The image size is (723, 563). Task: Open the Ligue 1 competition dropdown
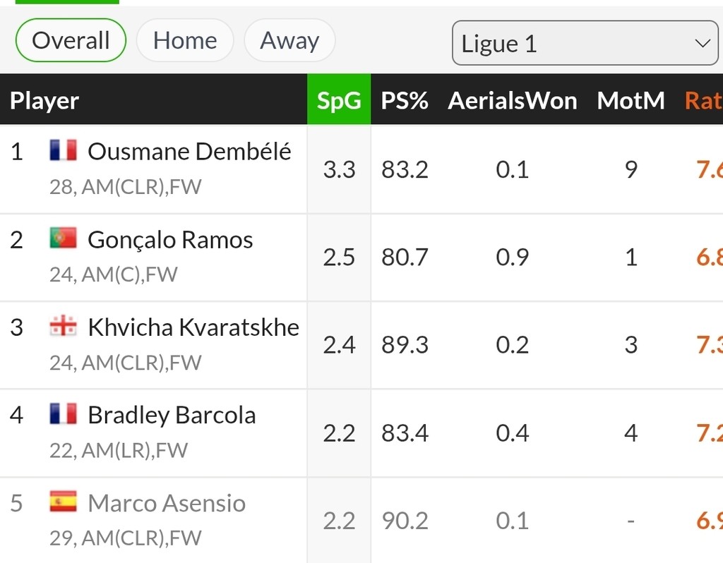click(x=585, y=43)
